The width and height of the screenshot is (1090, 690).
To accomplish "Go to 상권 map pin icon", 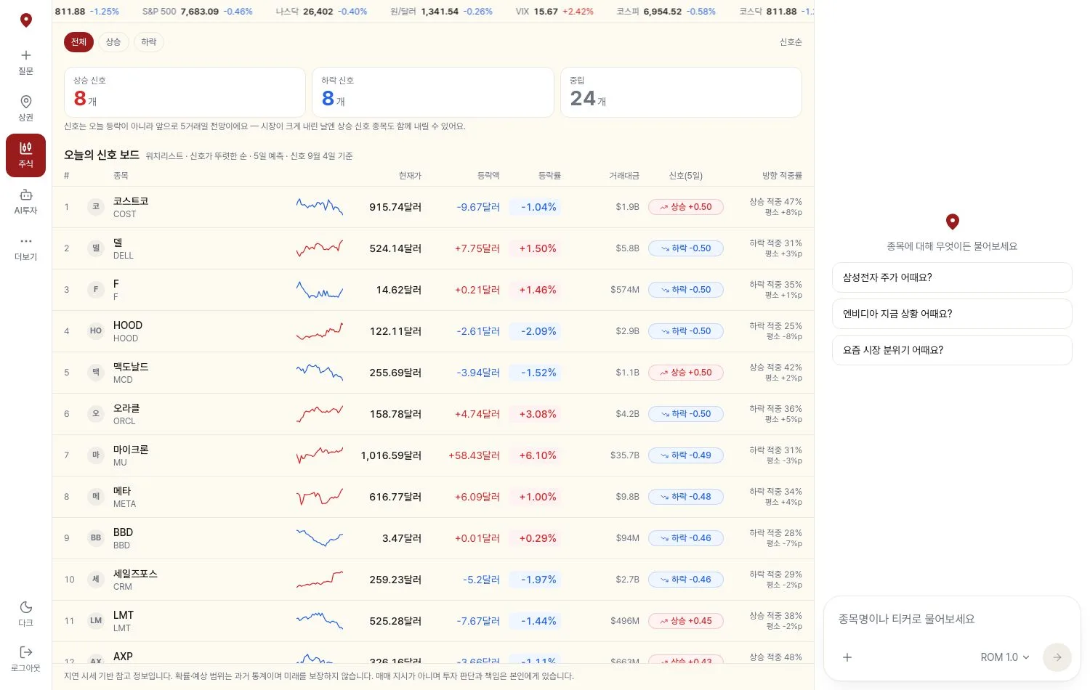I will click(26, 102).
